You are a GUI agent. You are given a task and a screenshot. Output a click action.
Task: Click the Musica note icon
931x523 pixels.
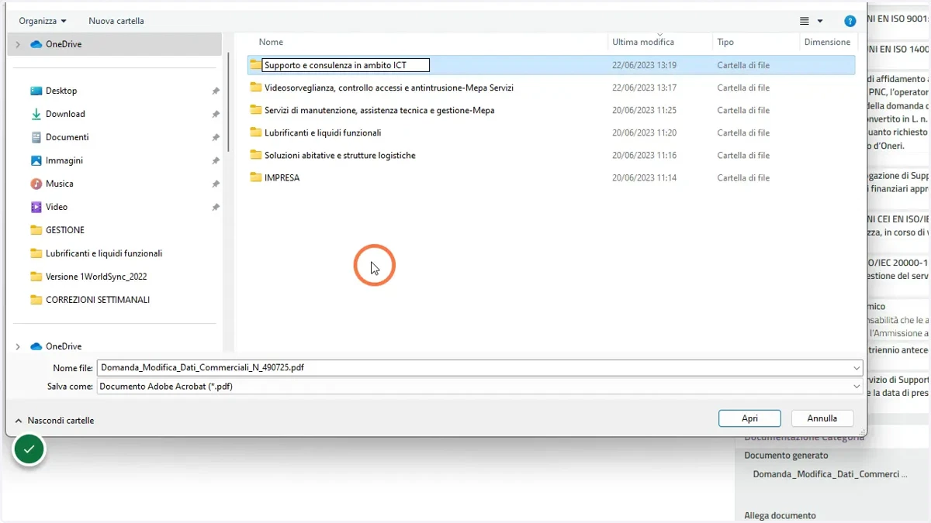(36, 184)
